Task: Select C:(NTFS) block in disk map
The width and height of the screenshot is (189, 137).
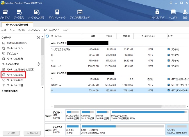Action: (x=88, y=115)
